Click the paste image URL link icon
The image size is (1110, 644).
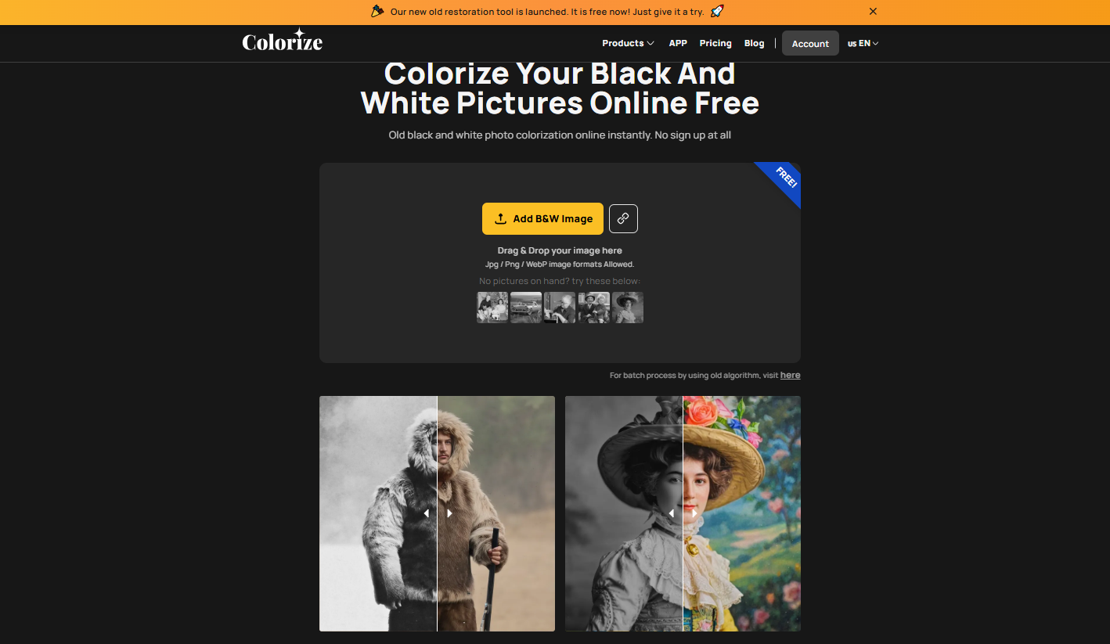(623, 219)
